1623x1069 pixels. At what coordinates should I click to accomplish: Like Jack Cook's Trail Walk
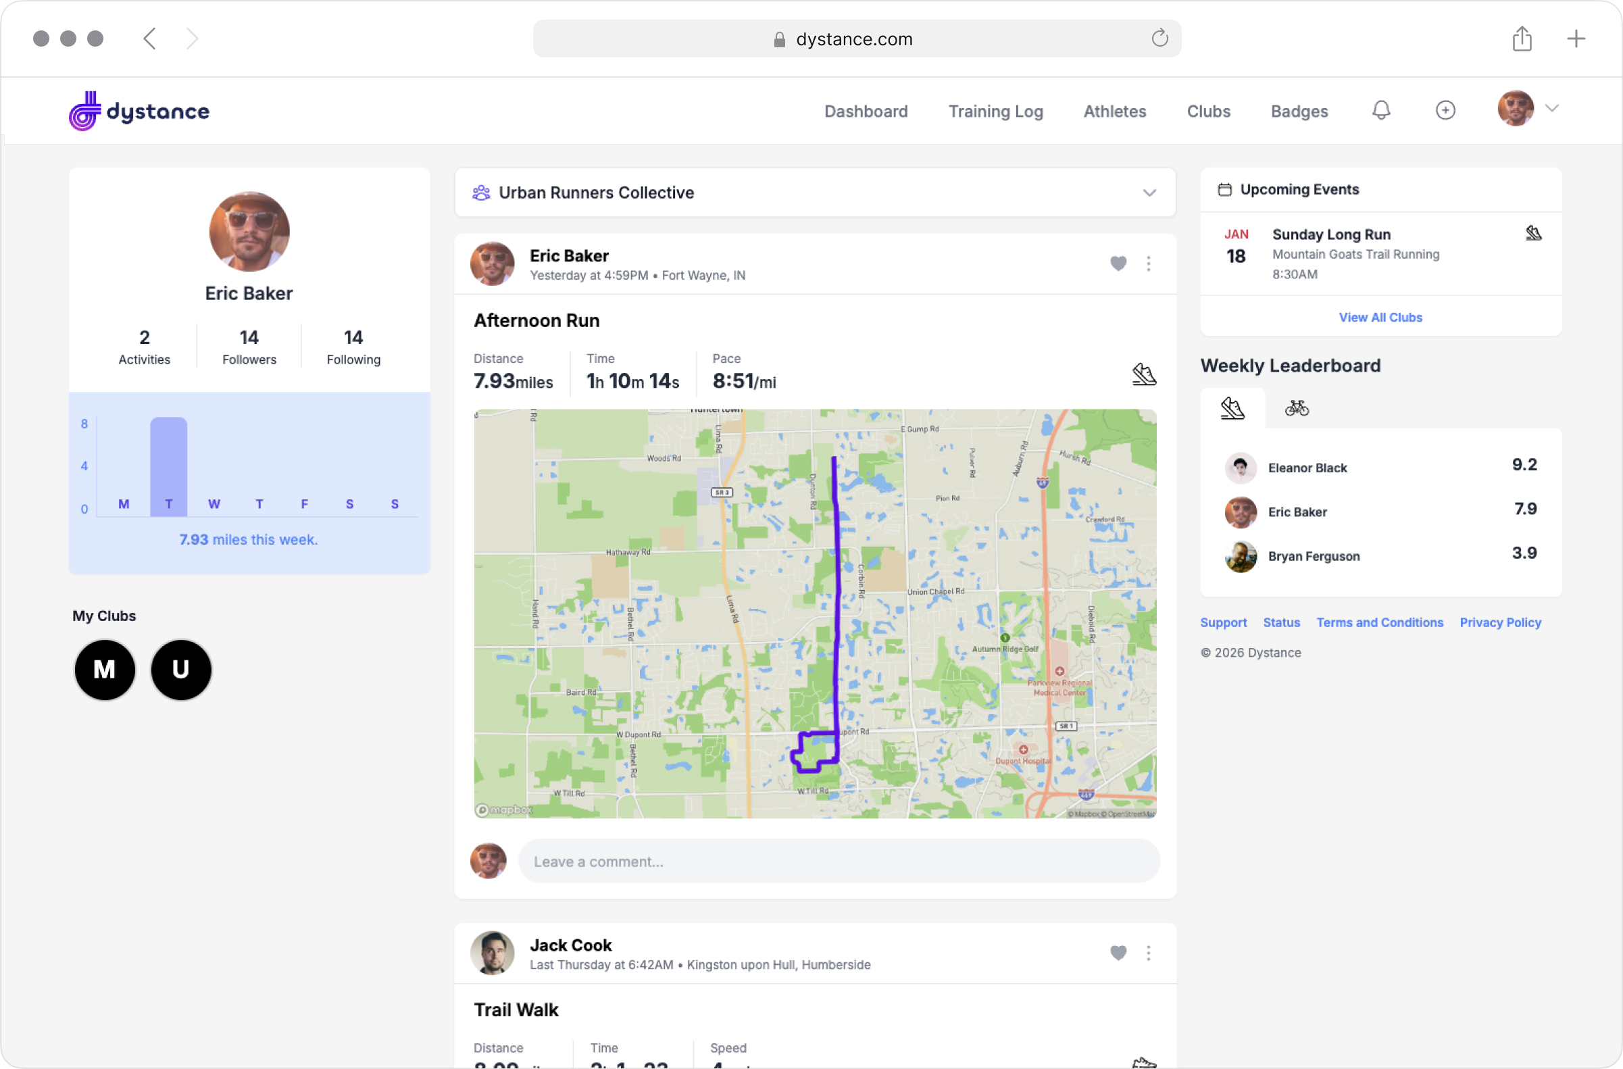click(1118, 953)
